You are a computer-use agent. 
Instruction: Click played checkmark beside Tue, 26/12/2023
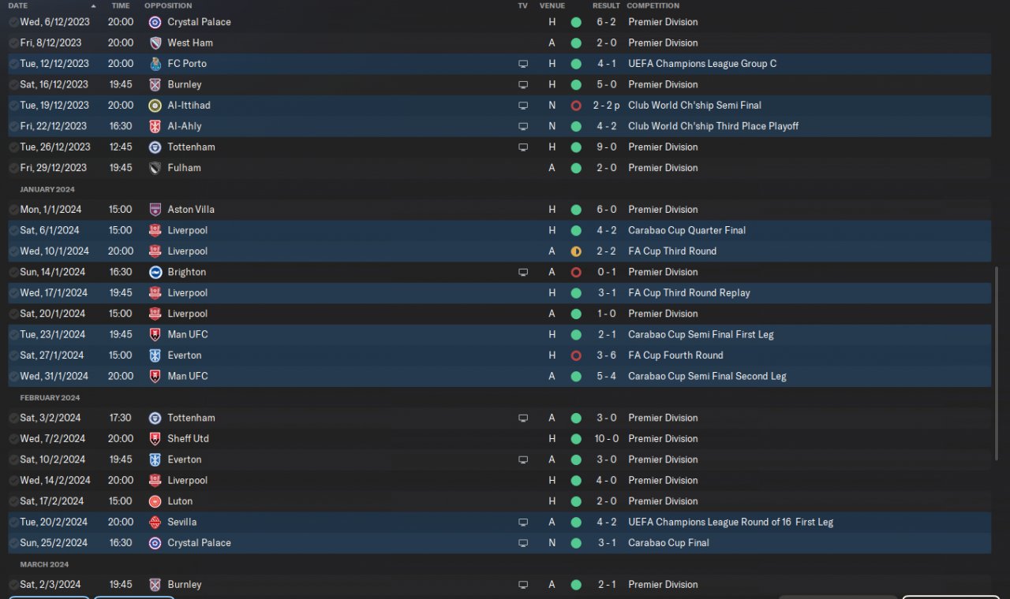point(13,147)
